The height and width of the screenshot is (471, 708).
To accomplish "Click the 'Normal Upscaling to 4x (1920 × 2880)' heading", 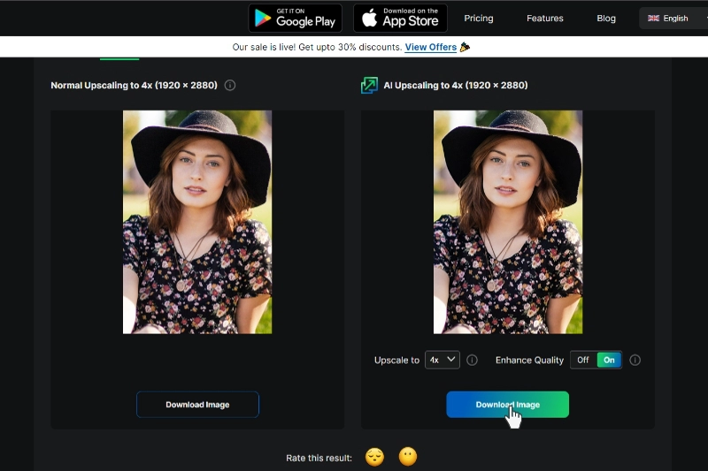I will tap(135, 85).
